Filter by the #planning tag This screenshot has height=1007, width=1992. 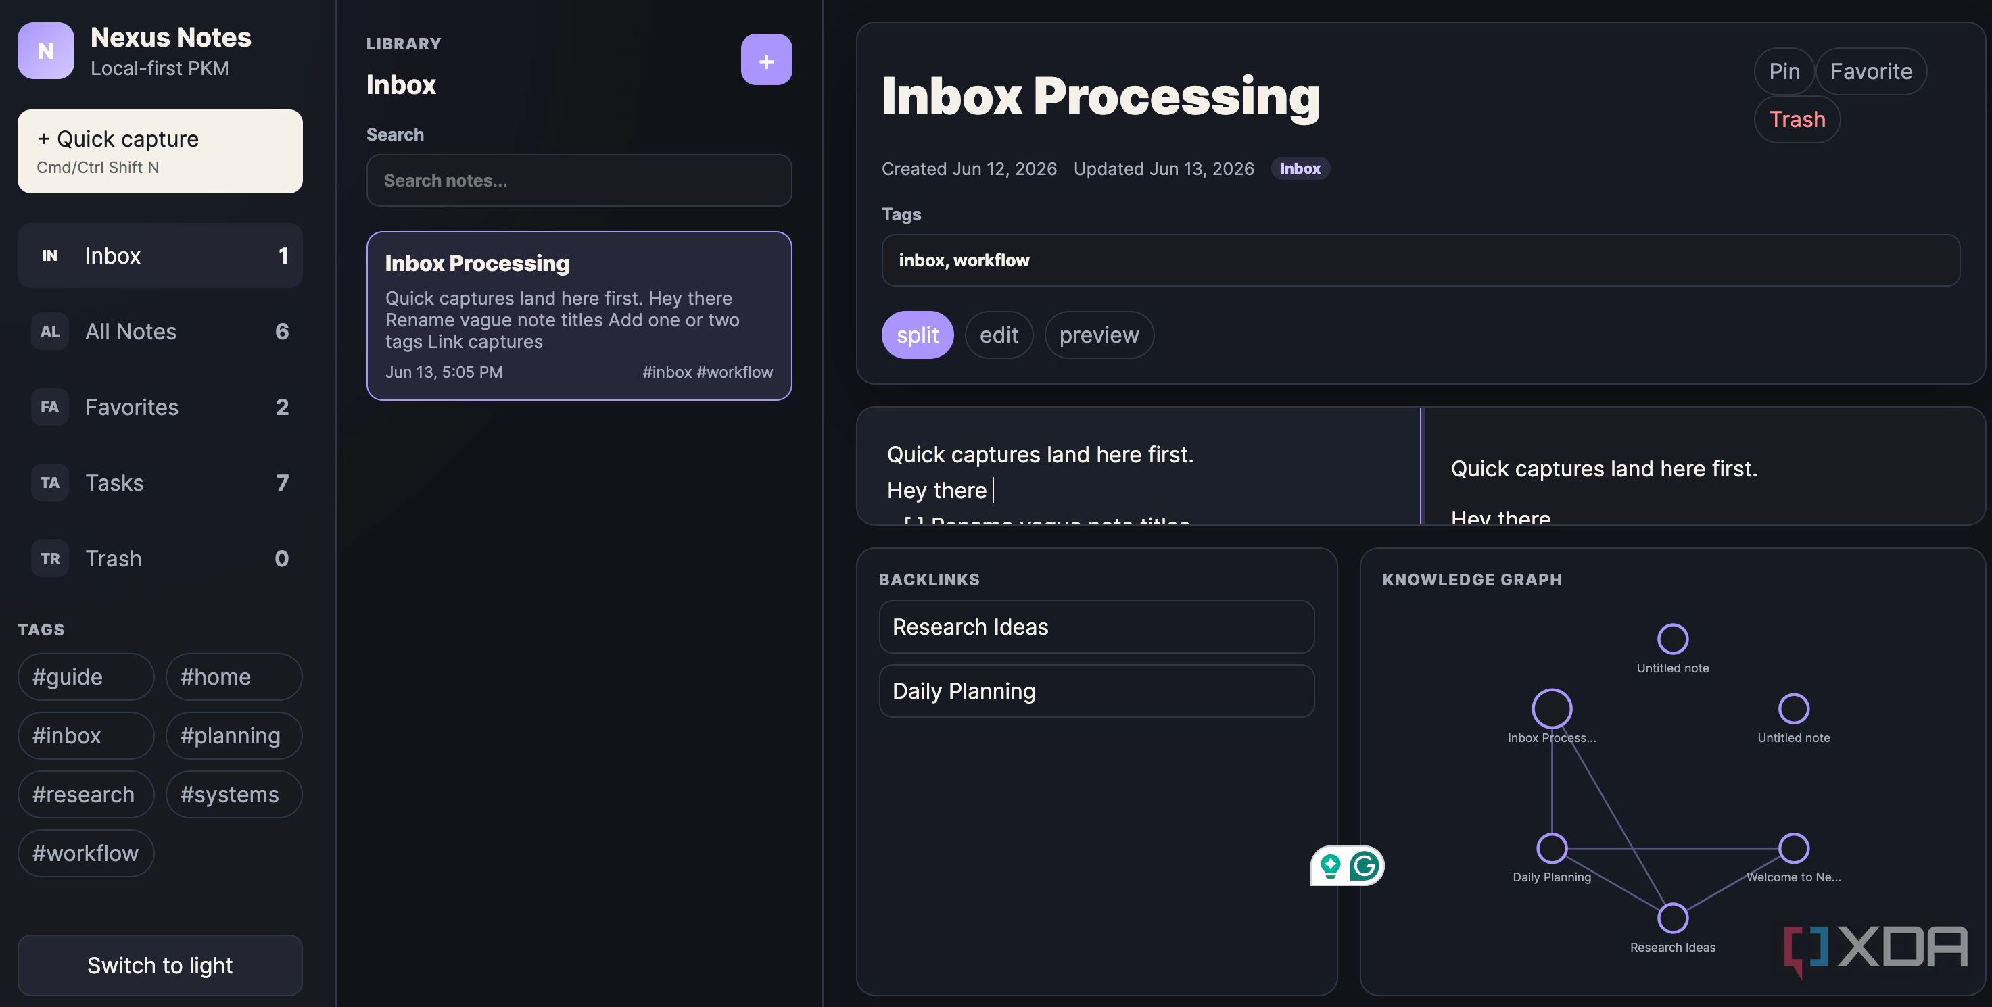pos(233,736)
